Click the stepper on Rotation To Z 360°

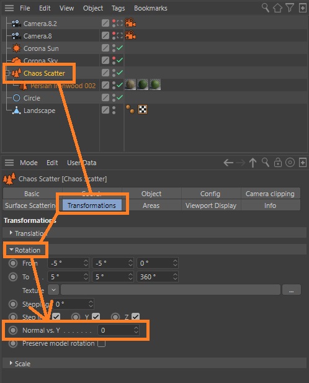tap(175, 277)
